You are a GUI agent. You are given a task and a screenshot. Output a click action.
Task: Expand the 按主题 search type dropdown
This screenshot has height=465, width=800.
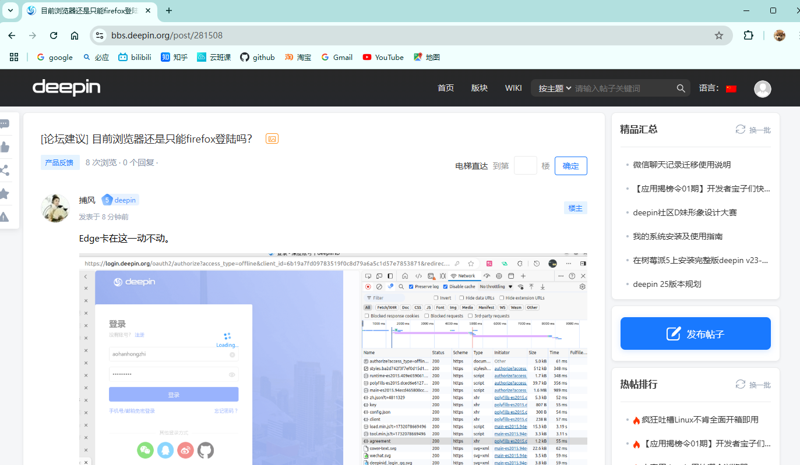[x=555, y=88]
